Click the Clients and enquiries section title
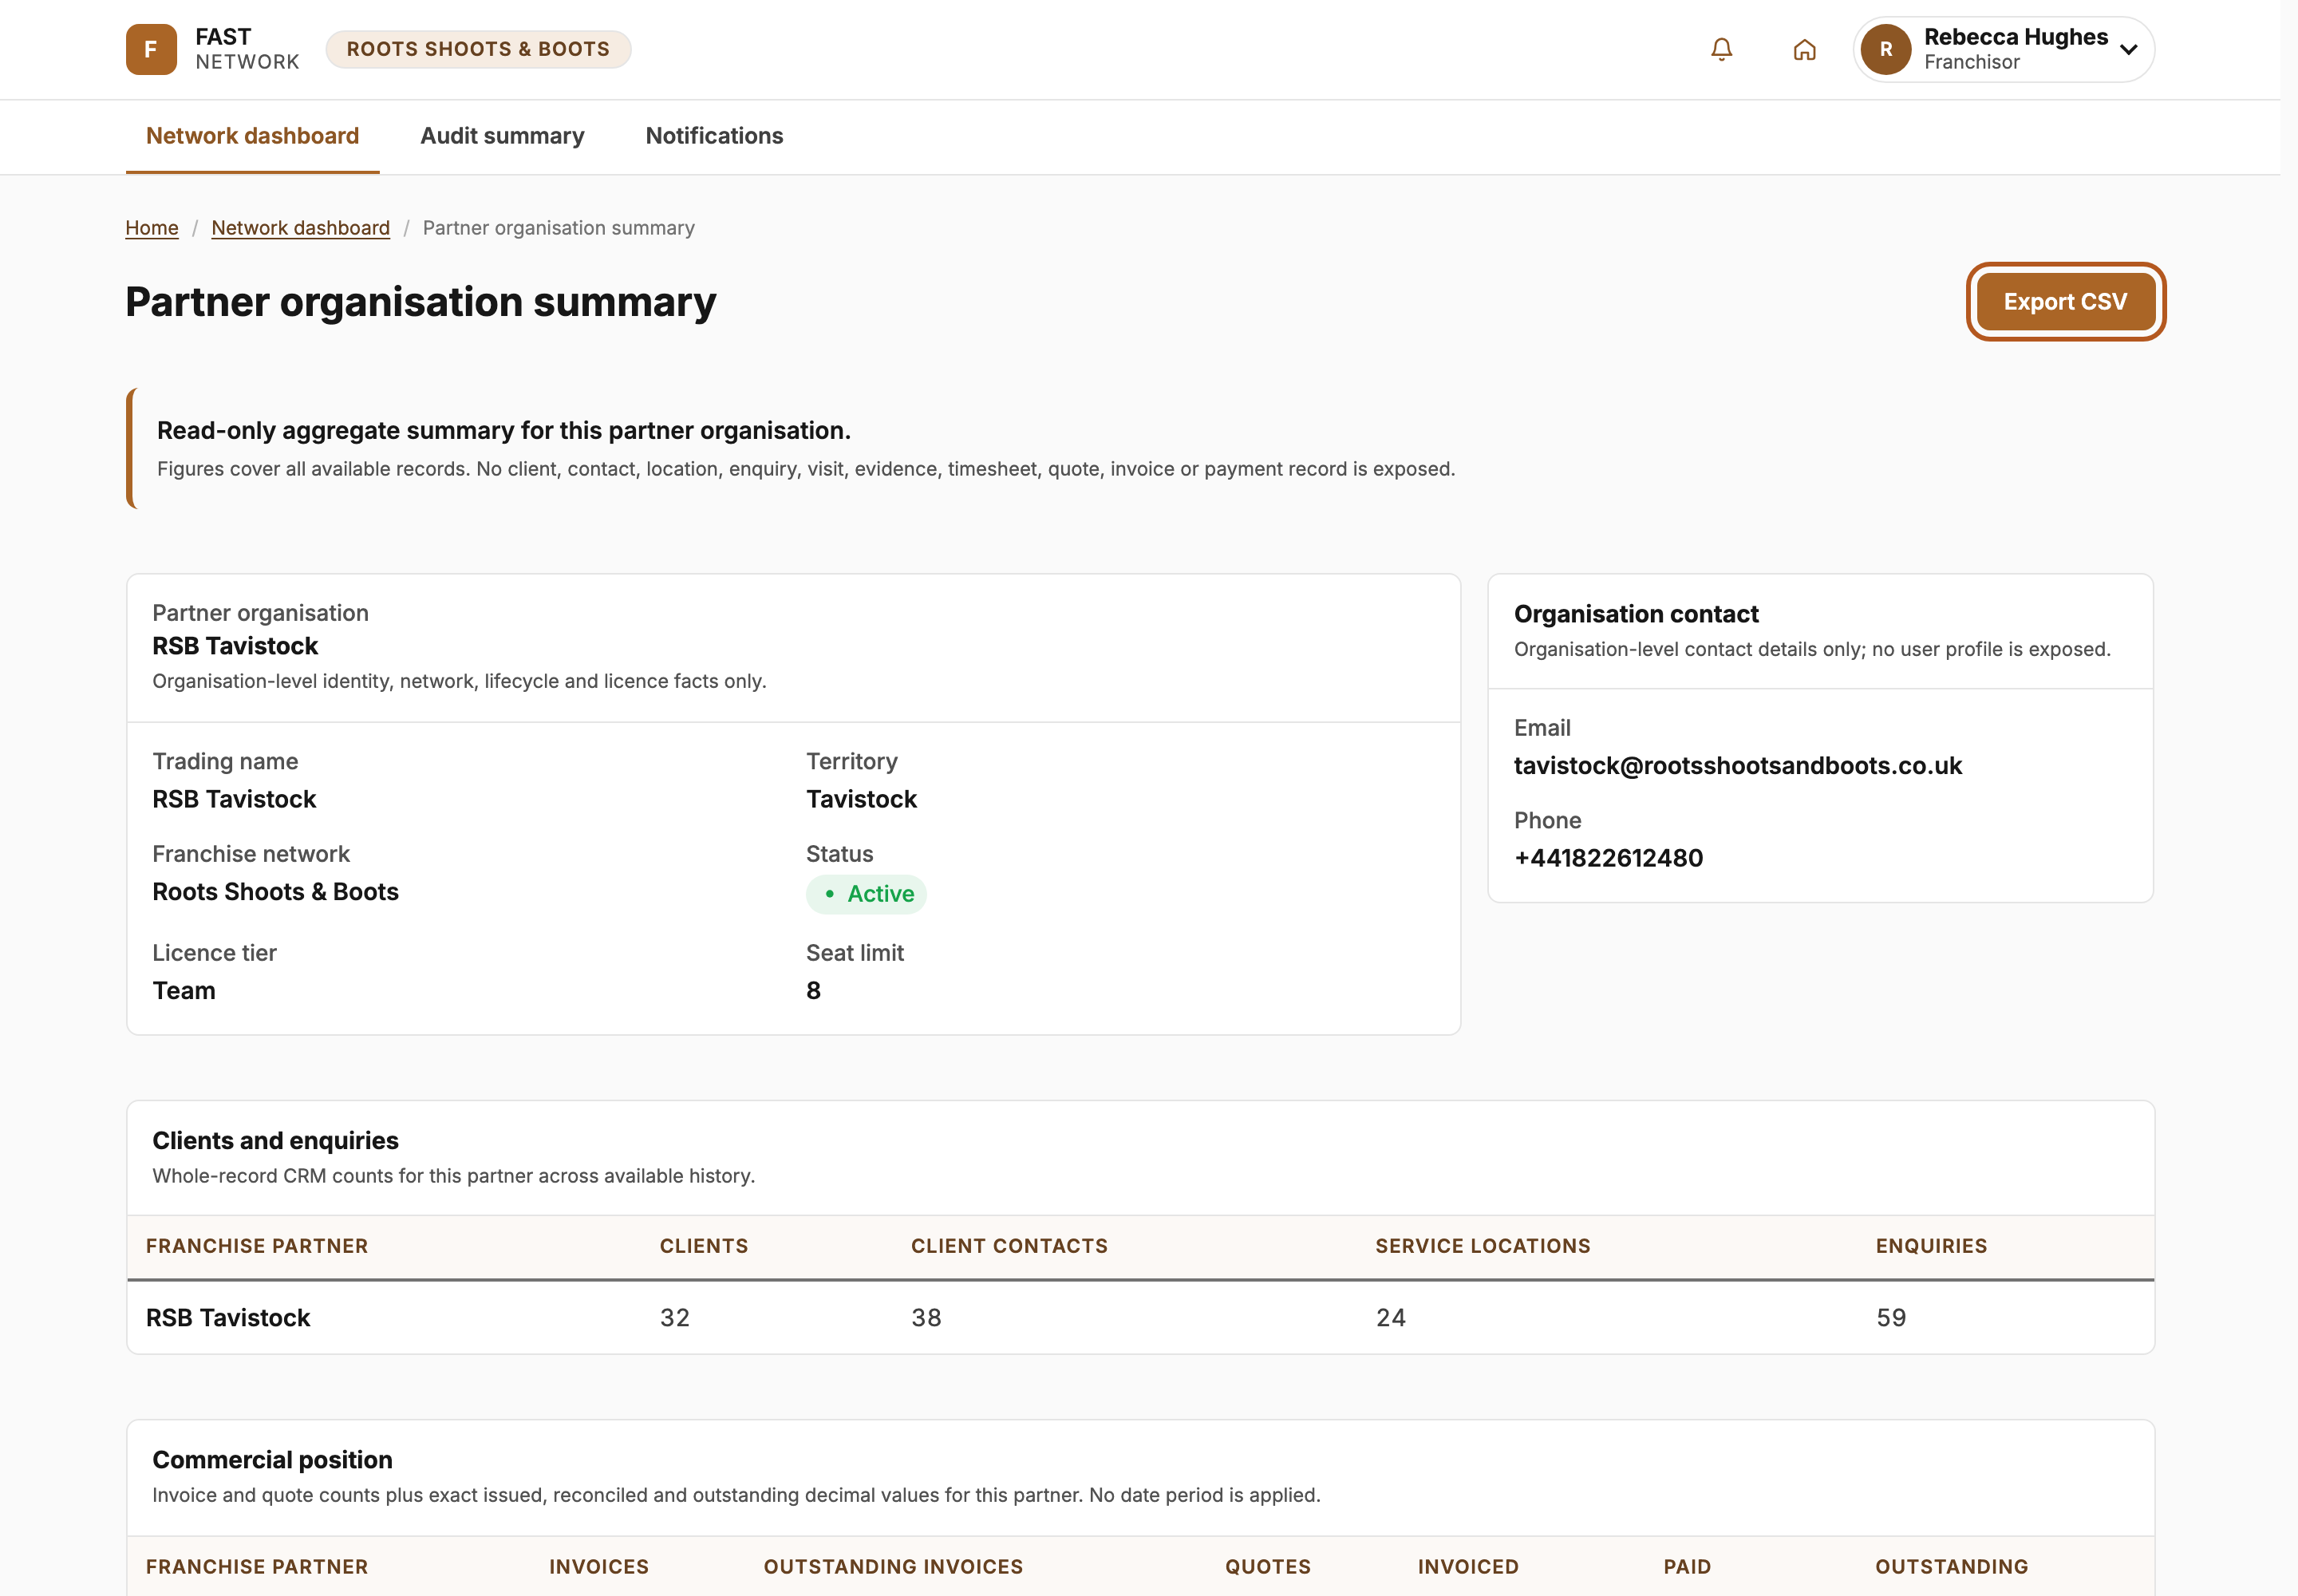The width and height of the screenshot is (2298, 1596). point(275,1141)
